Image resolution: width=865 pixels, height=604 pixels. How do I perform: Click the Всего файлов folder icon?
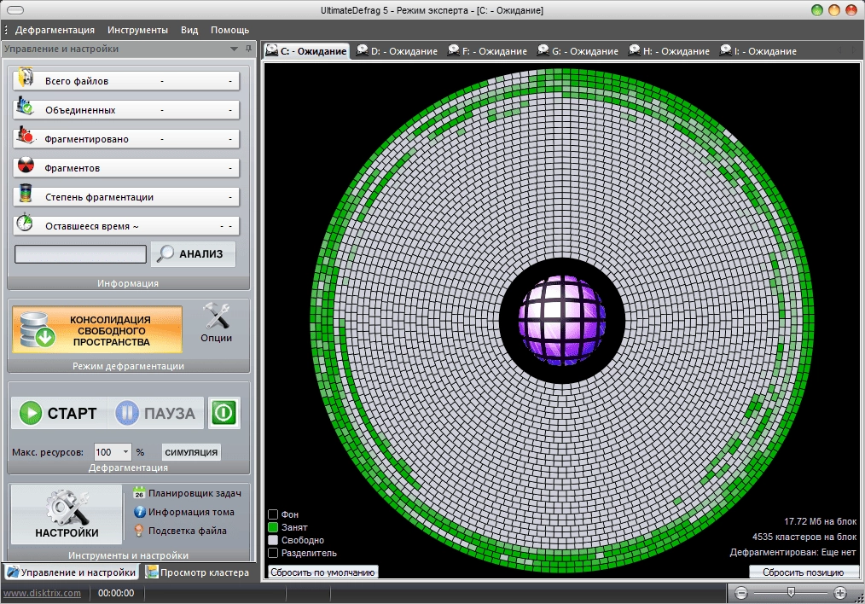coord(26,78)
